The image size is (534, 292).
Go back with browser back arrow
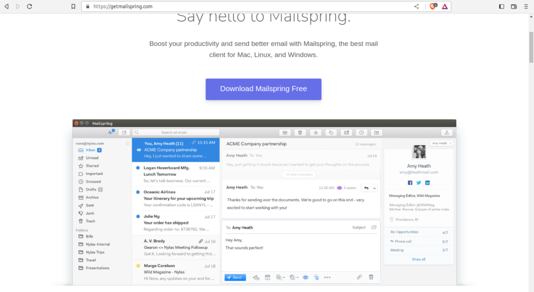click(x=6, y=6)
